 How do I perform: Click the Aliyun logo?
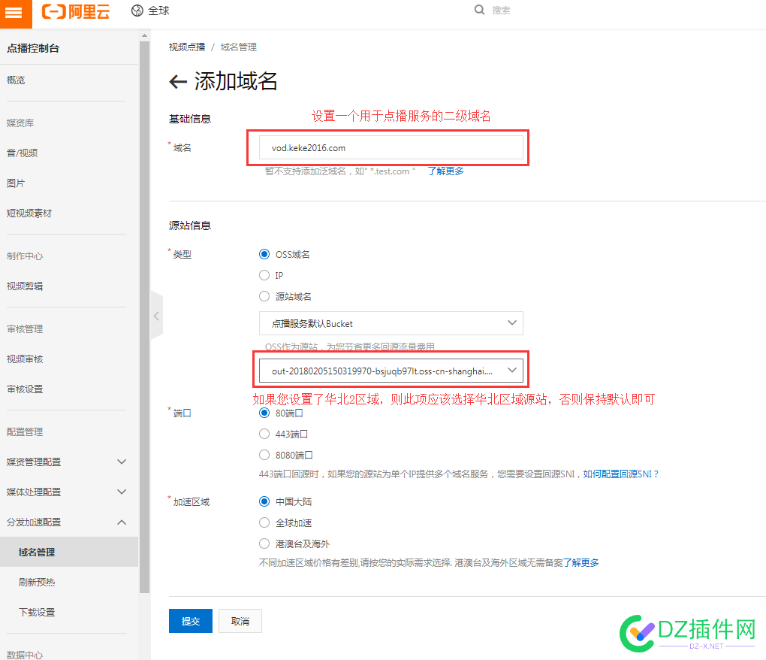coord(76,11)
